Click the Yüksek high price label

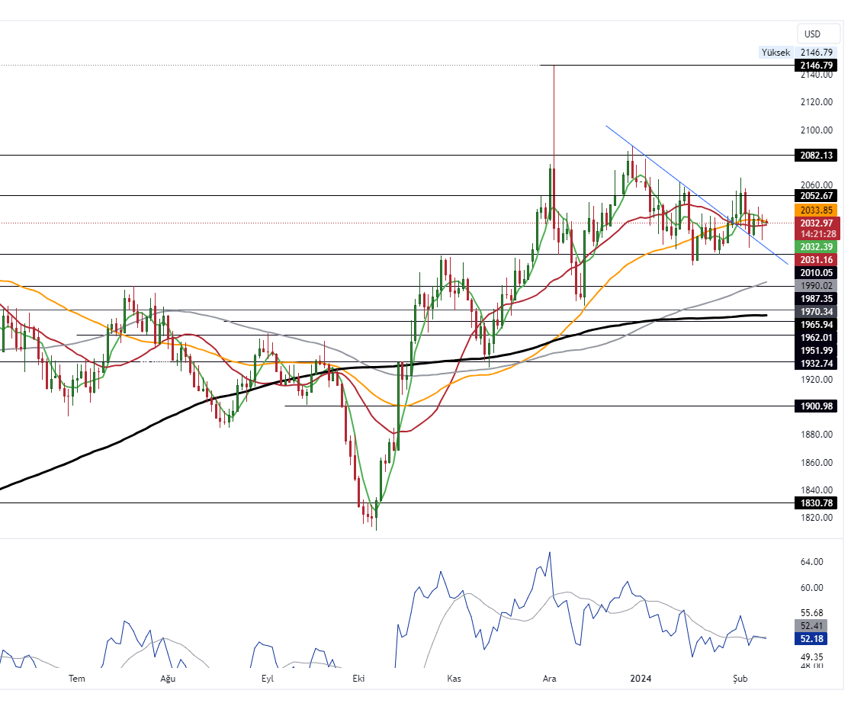[x=774, y=53]
